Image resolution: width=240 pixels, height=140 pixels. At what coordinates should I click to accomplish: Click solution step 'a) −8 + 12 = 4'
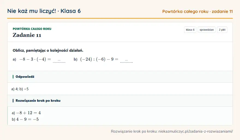tap(26, 113)
